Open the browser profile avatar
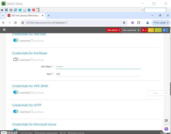This screenshot has height=134, width=171. pos(148,23)
